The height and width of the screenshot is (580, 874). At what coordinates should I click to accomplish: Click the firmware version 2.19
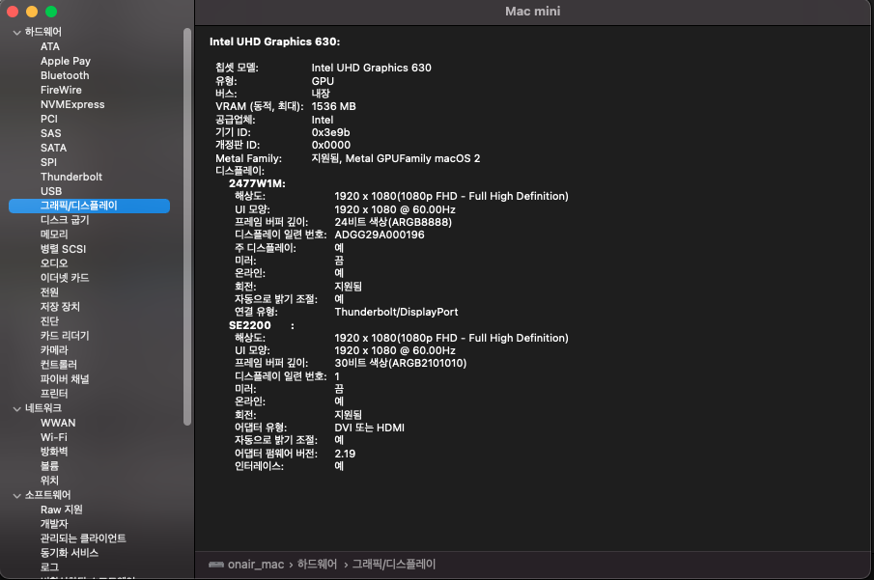(345, 455)
